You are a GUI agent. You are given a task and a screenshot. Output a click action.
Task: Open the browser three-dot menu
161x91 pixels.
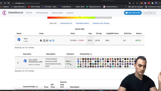pyautogui.click(x=160, y=3)
